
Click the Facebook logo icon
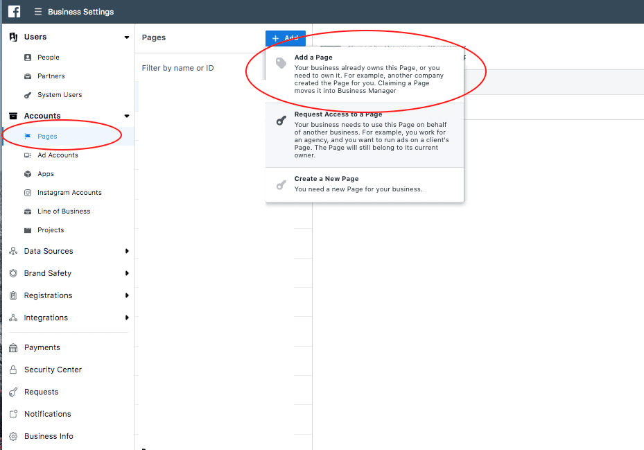click(x=14, y=11)
